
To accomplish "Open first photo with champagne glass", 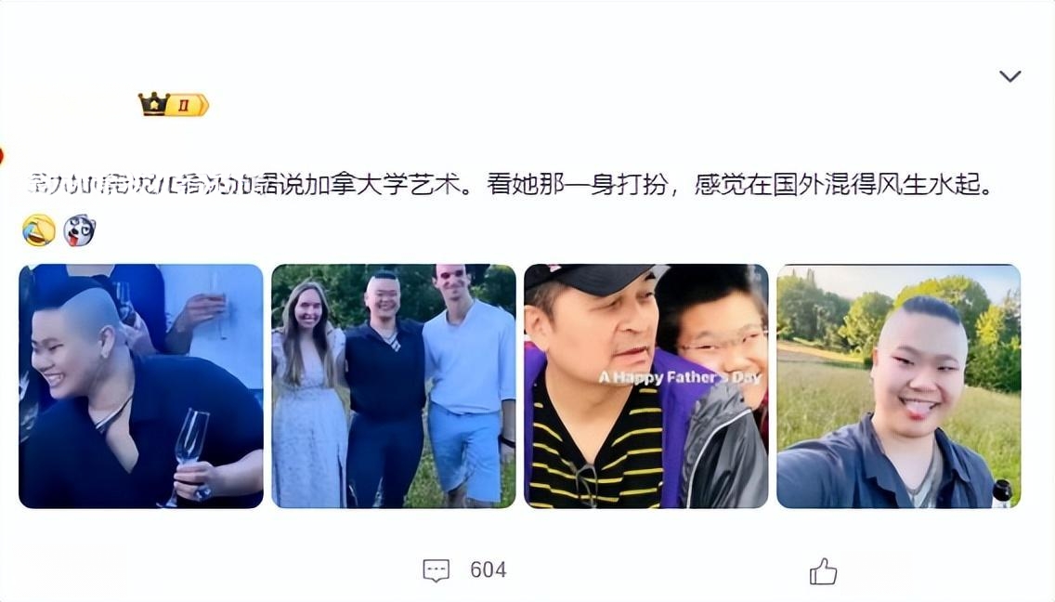I will [140, 386].
